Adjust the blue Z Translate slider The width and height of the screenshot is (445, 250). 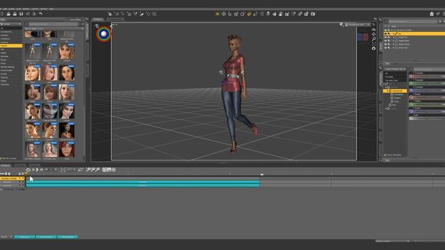coord(426,90)
